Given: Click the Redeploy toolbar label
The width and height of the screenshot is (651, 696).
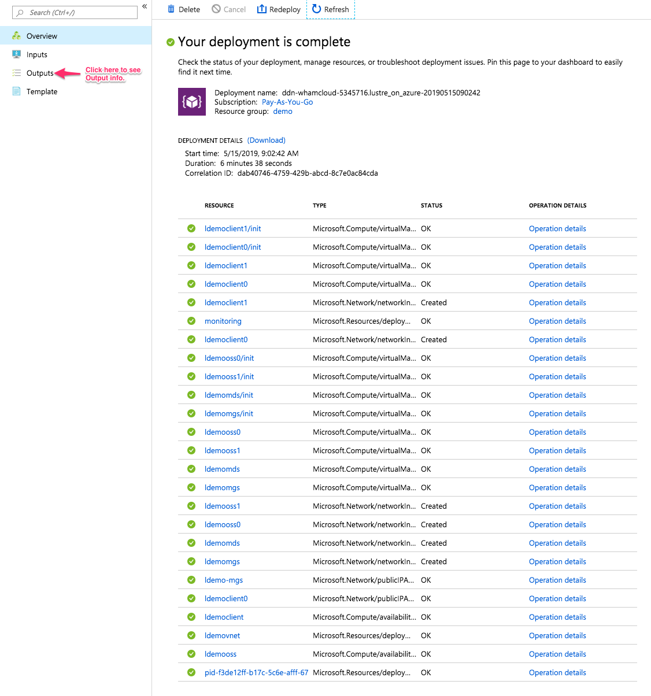Looking at the screenshot, I should 285,9.
